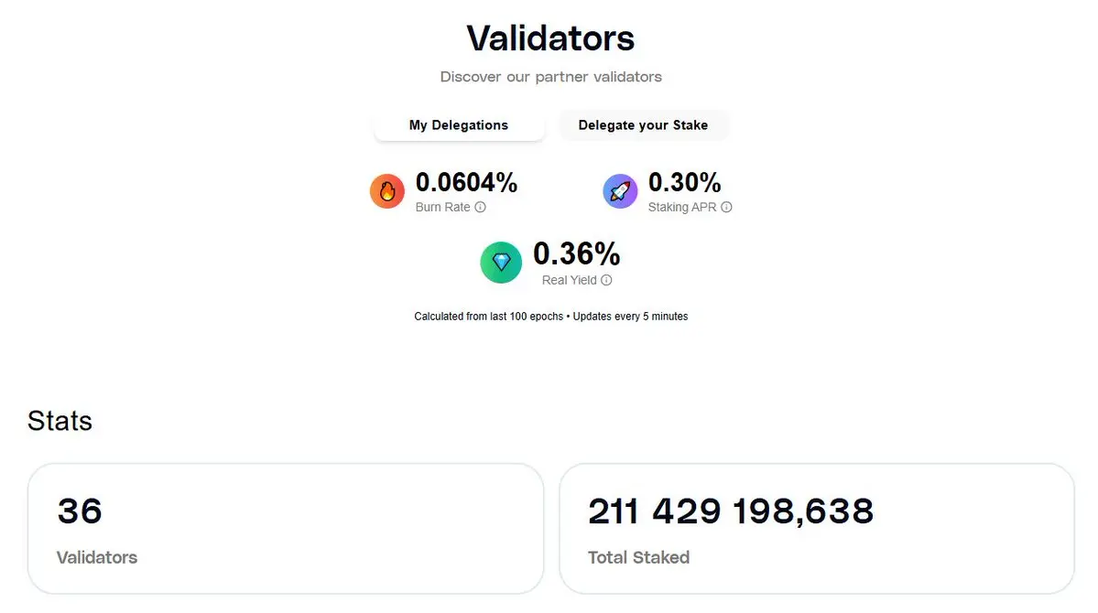Click the Stats section heading
The width and height of the screenshot is (1098, 613).
point(60,421)
